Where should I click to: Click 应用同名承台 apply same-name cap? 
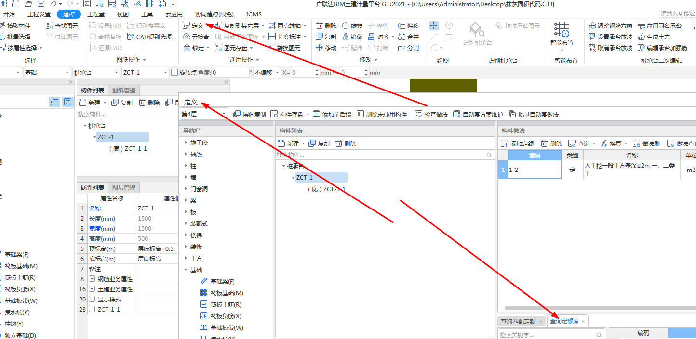659,26
